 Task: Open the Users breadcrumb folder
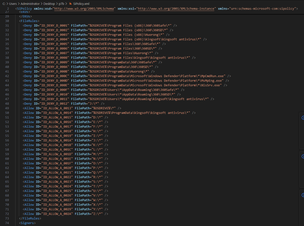point(13,4)
